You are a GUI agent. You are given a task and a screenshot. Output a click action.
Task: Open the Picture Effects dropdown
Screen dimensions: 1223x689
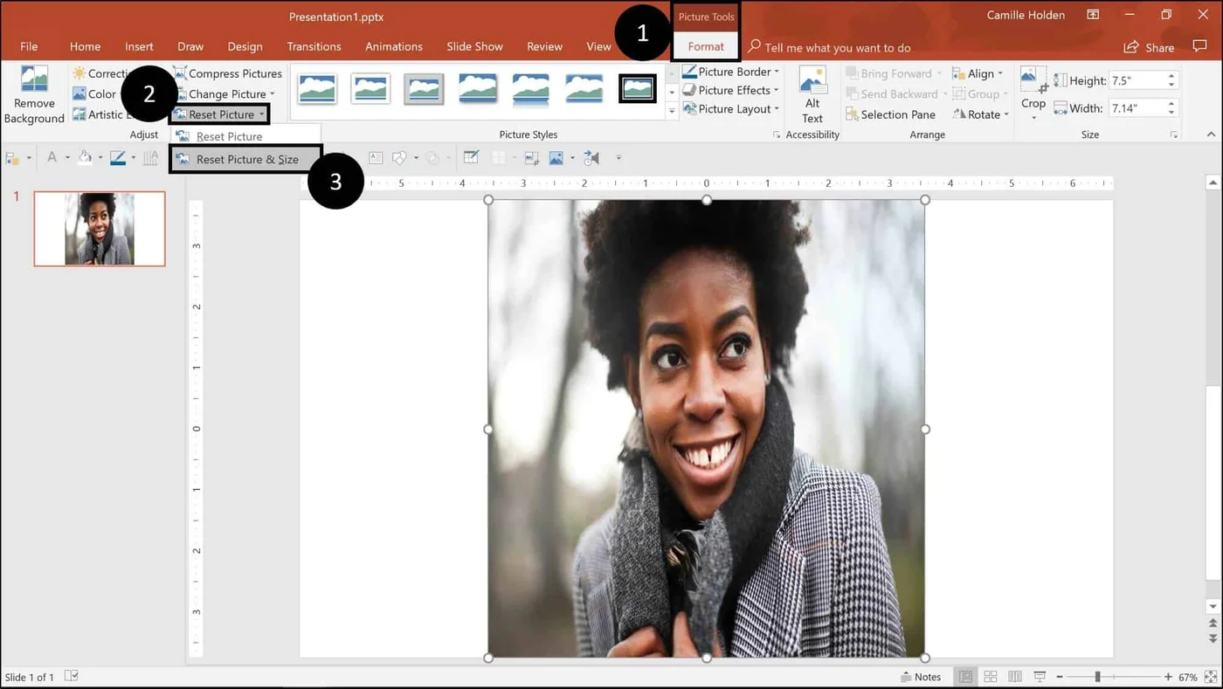pyautogui.click(x=731, y=91)
